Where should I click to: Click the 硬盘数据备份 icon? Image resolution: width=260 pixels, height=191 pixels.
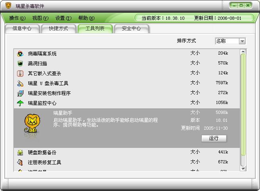(x=20, y=152)
